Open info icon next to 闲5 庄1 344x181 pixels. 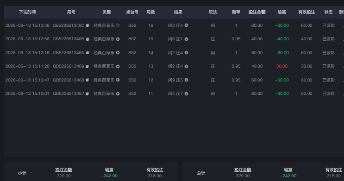[x=186, y=39]
